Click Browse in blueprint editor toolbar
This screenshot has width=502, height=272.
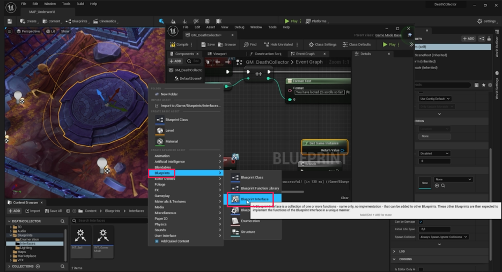click(x=227, y=44)
